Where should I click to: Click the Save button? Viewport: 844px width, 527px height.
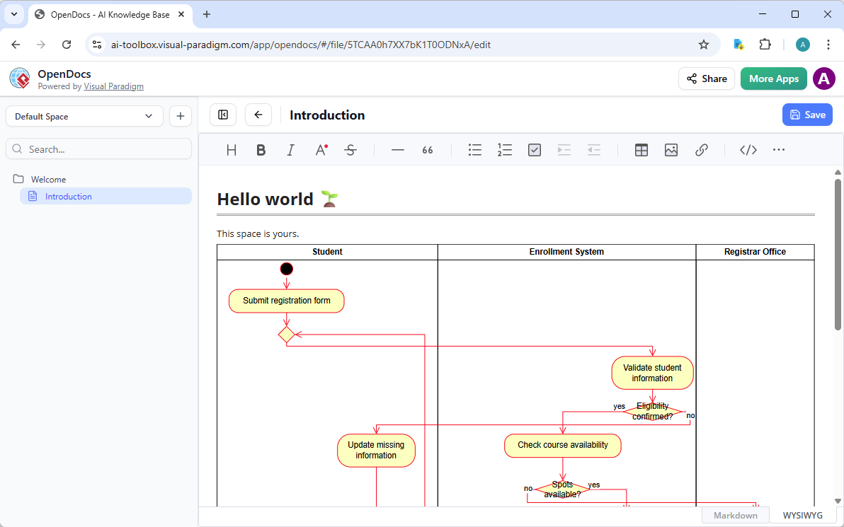807,114
